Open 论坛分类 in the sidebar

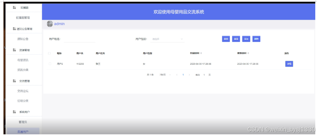(x=23, y=101)
